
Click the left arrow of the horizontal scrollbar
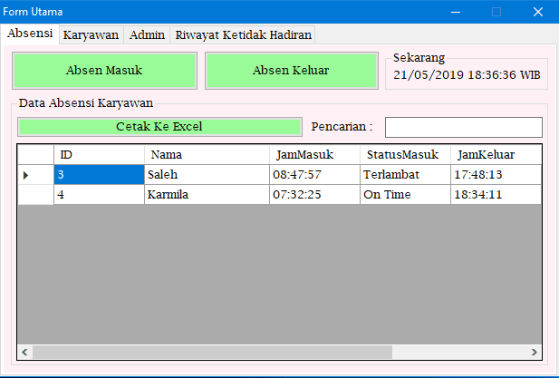(x=24, y=352)
